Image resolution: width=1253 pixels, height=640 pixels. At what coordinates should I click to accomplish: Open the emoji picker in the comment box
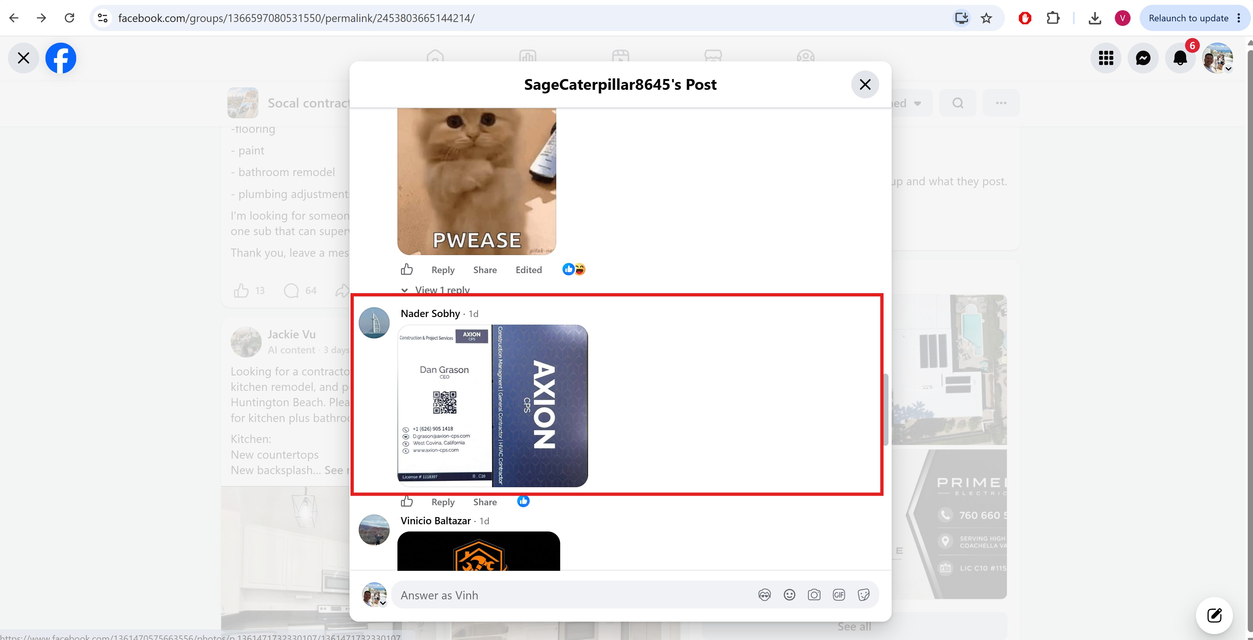click(789, 595)
